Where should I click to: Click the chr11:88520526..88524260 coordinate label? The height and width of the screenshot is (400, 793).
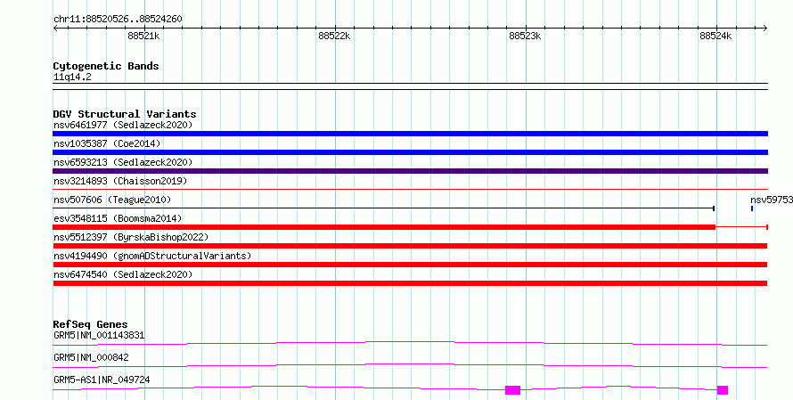118,20
